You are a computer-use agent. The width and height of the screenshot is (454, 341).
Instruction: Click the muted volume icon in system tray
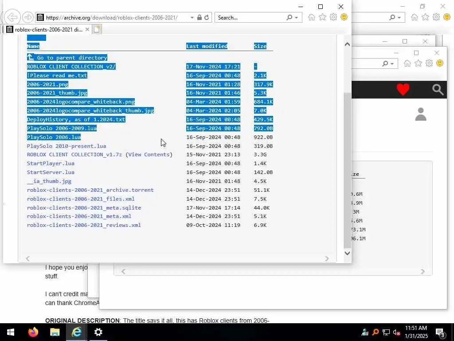pyautogui.click(x=397, y=332)
